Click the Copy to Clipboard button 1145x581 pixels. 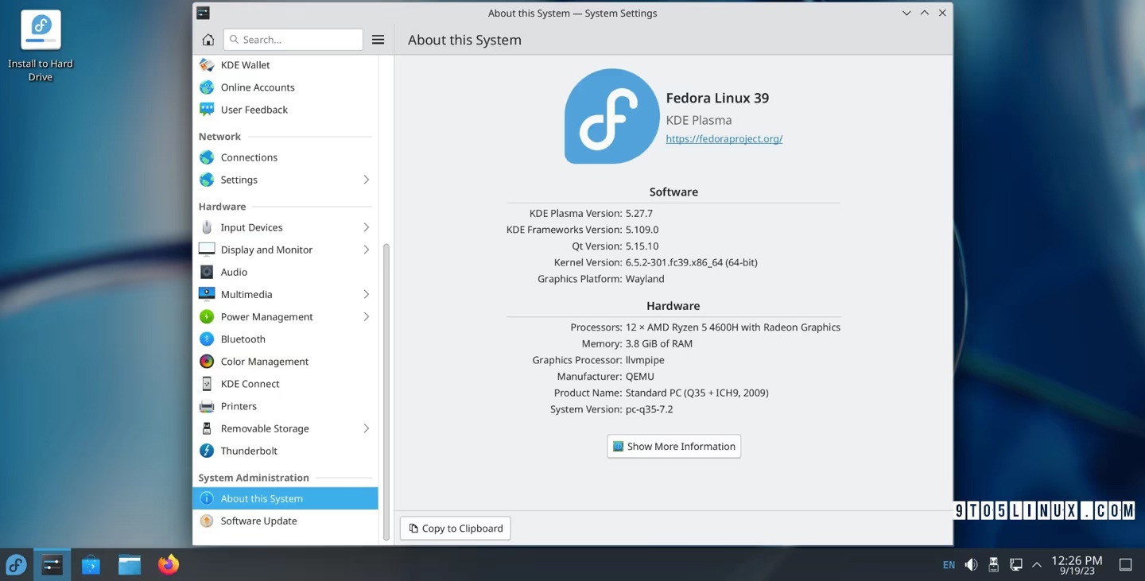coord(456,528)
